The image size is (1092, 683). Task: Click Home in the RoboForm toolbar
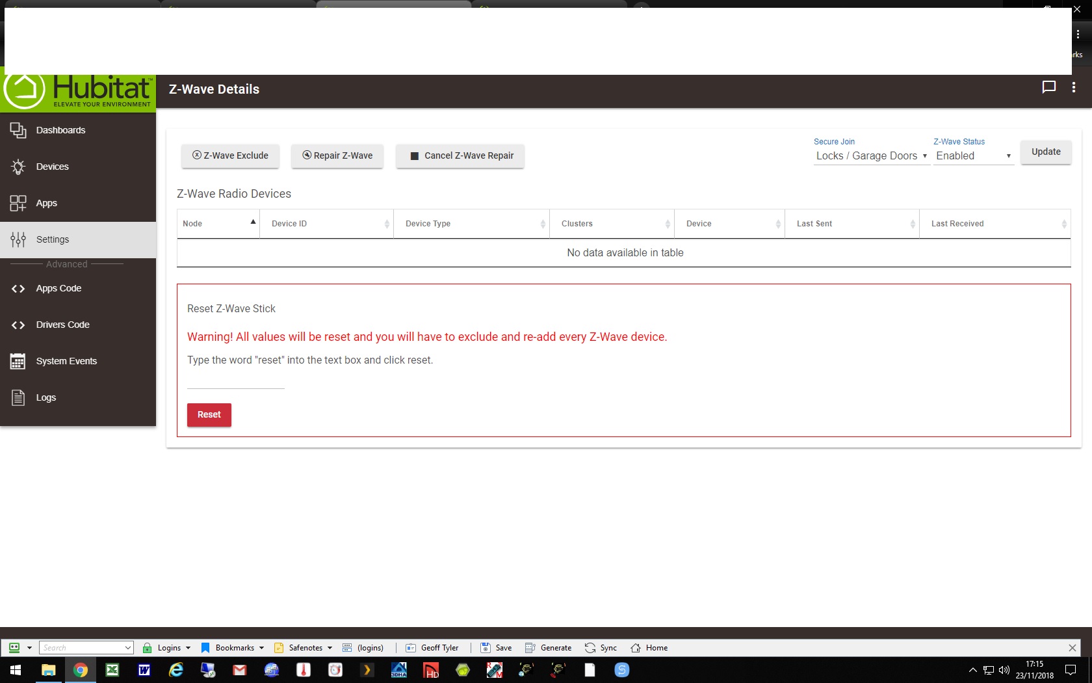649,647
